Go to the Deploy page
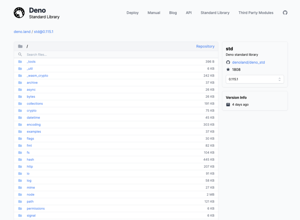Screen dimensions: 300x220 coord(132,13)
